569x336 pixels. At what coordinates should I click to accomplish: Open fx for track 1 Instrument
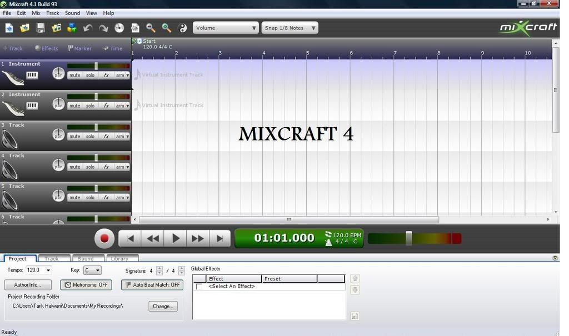point(106,75)
